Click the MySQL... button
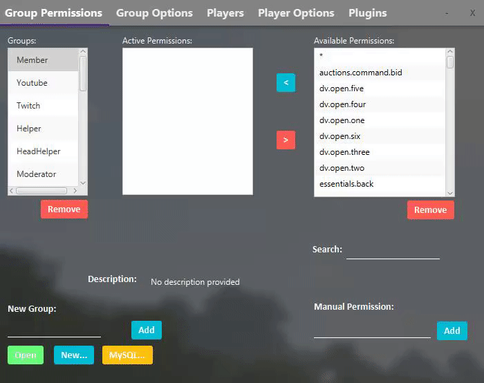 (127, 355)
